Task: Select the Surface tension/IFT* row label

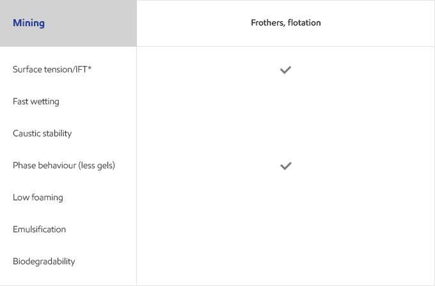Action: point(52,69)
